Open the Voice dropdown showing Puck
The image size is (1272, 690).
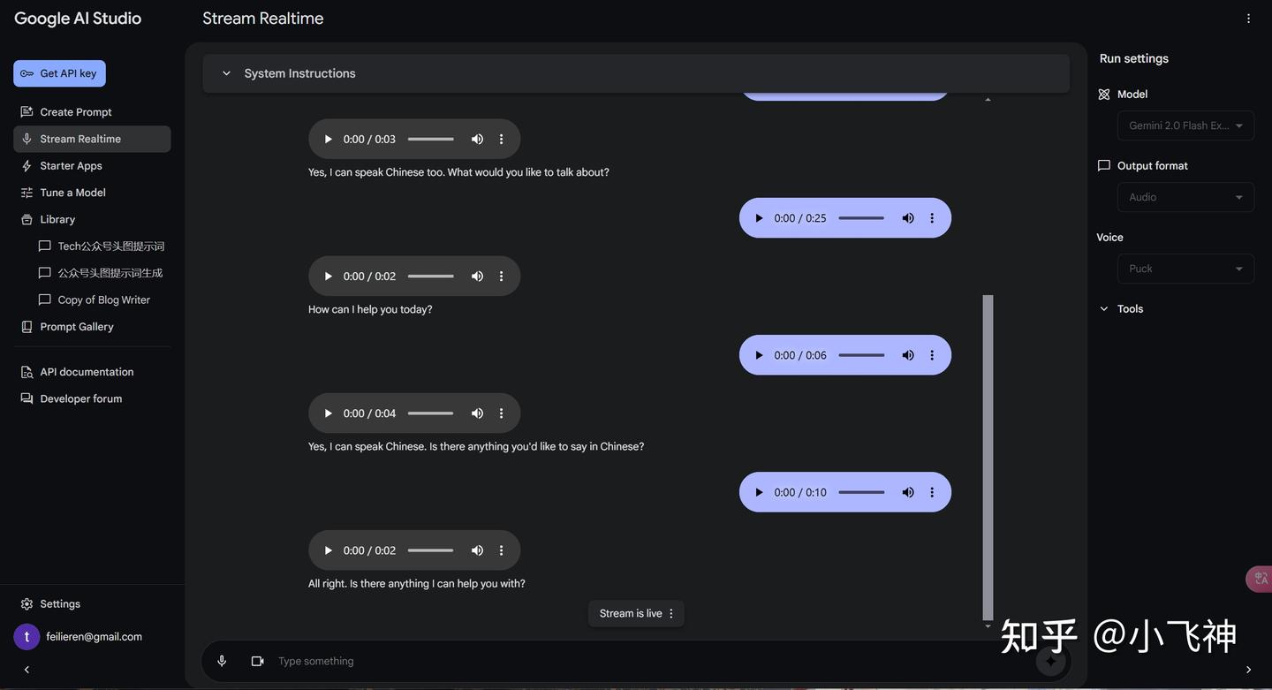(x=1185, y=269)
